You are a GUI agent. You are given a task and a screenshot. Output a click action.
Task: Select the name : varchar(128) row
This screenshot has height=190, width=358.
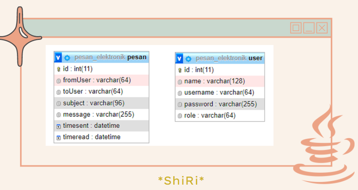click(x=220, y=81)
